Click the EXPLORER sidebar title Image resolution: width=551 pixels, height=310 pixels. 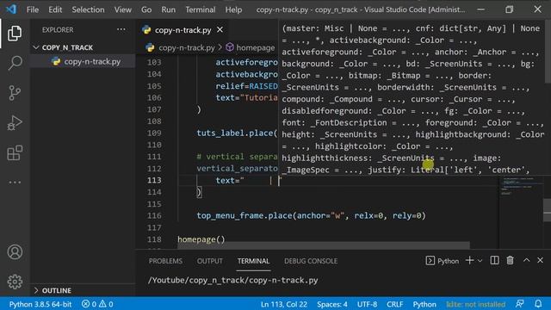[x=58, y=30]
